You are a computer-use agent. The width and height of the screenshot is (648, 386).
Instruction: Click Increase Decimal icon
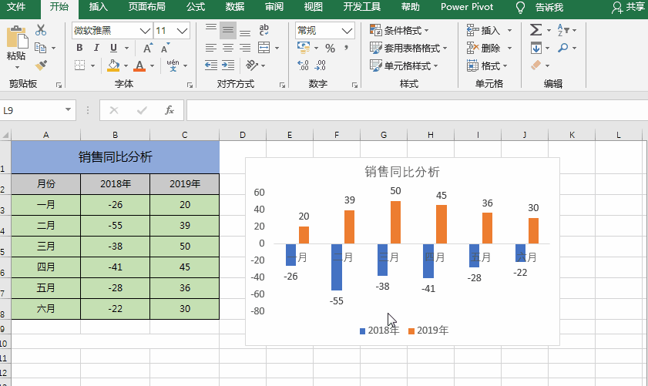[303, 65]
